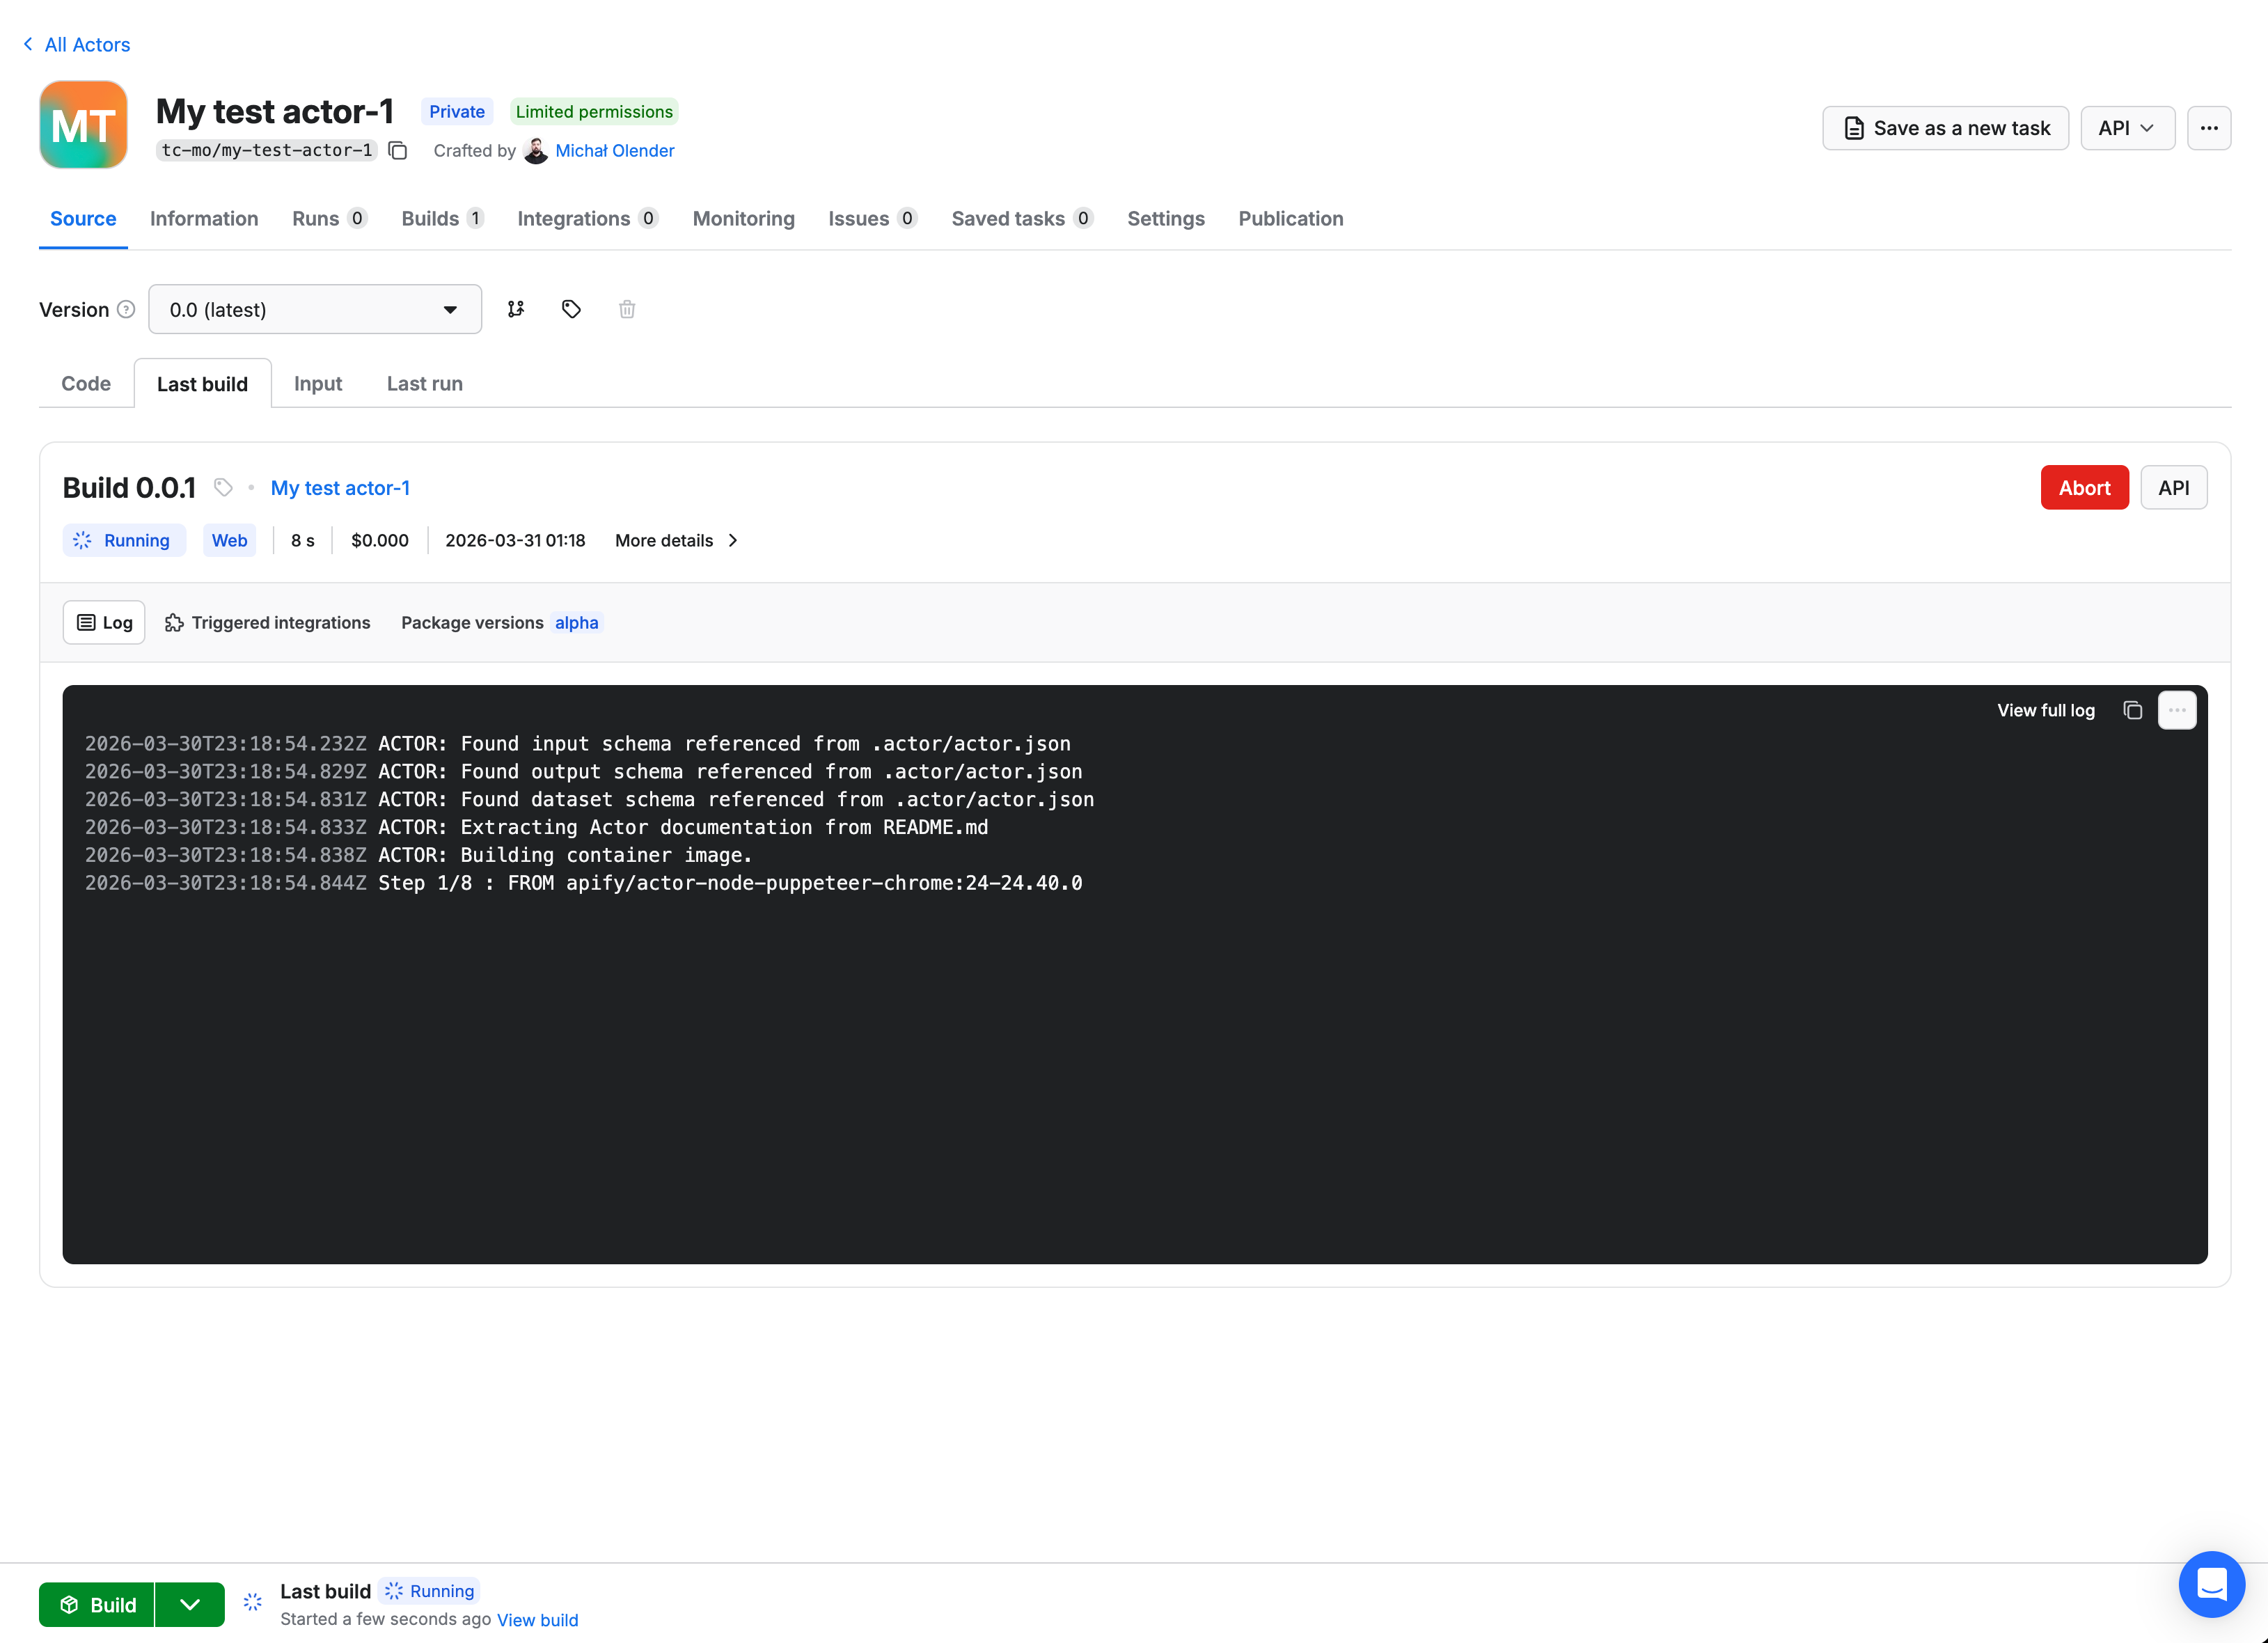
Task: Open the log options three-dot menu
Action: [x=2177, y=710]
